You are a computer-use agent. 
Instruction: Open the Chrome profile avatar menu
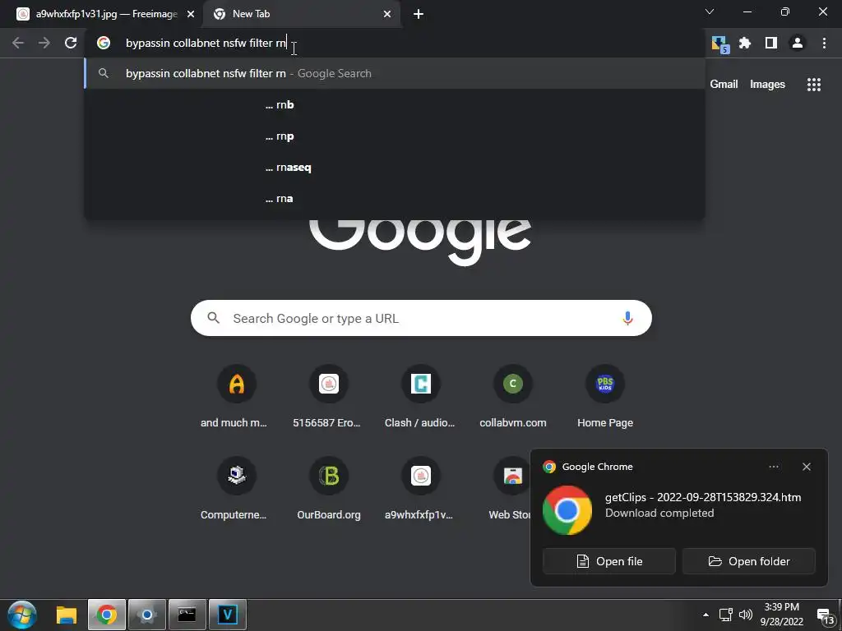tap(798, 43)
